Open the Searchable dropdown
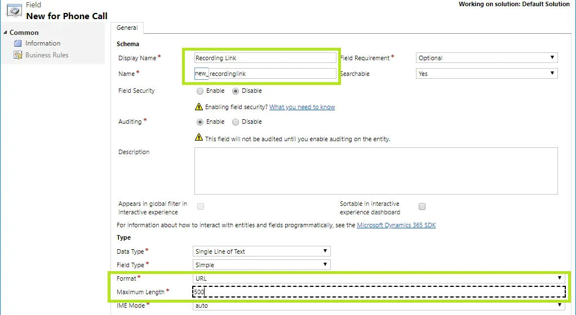576x315 pixels. tap(487, 73)
